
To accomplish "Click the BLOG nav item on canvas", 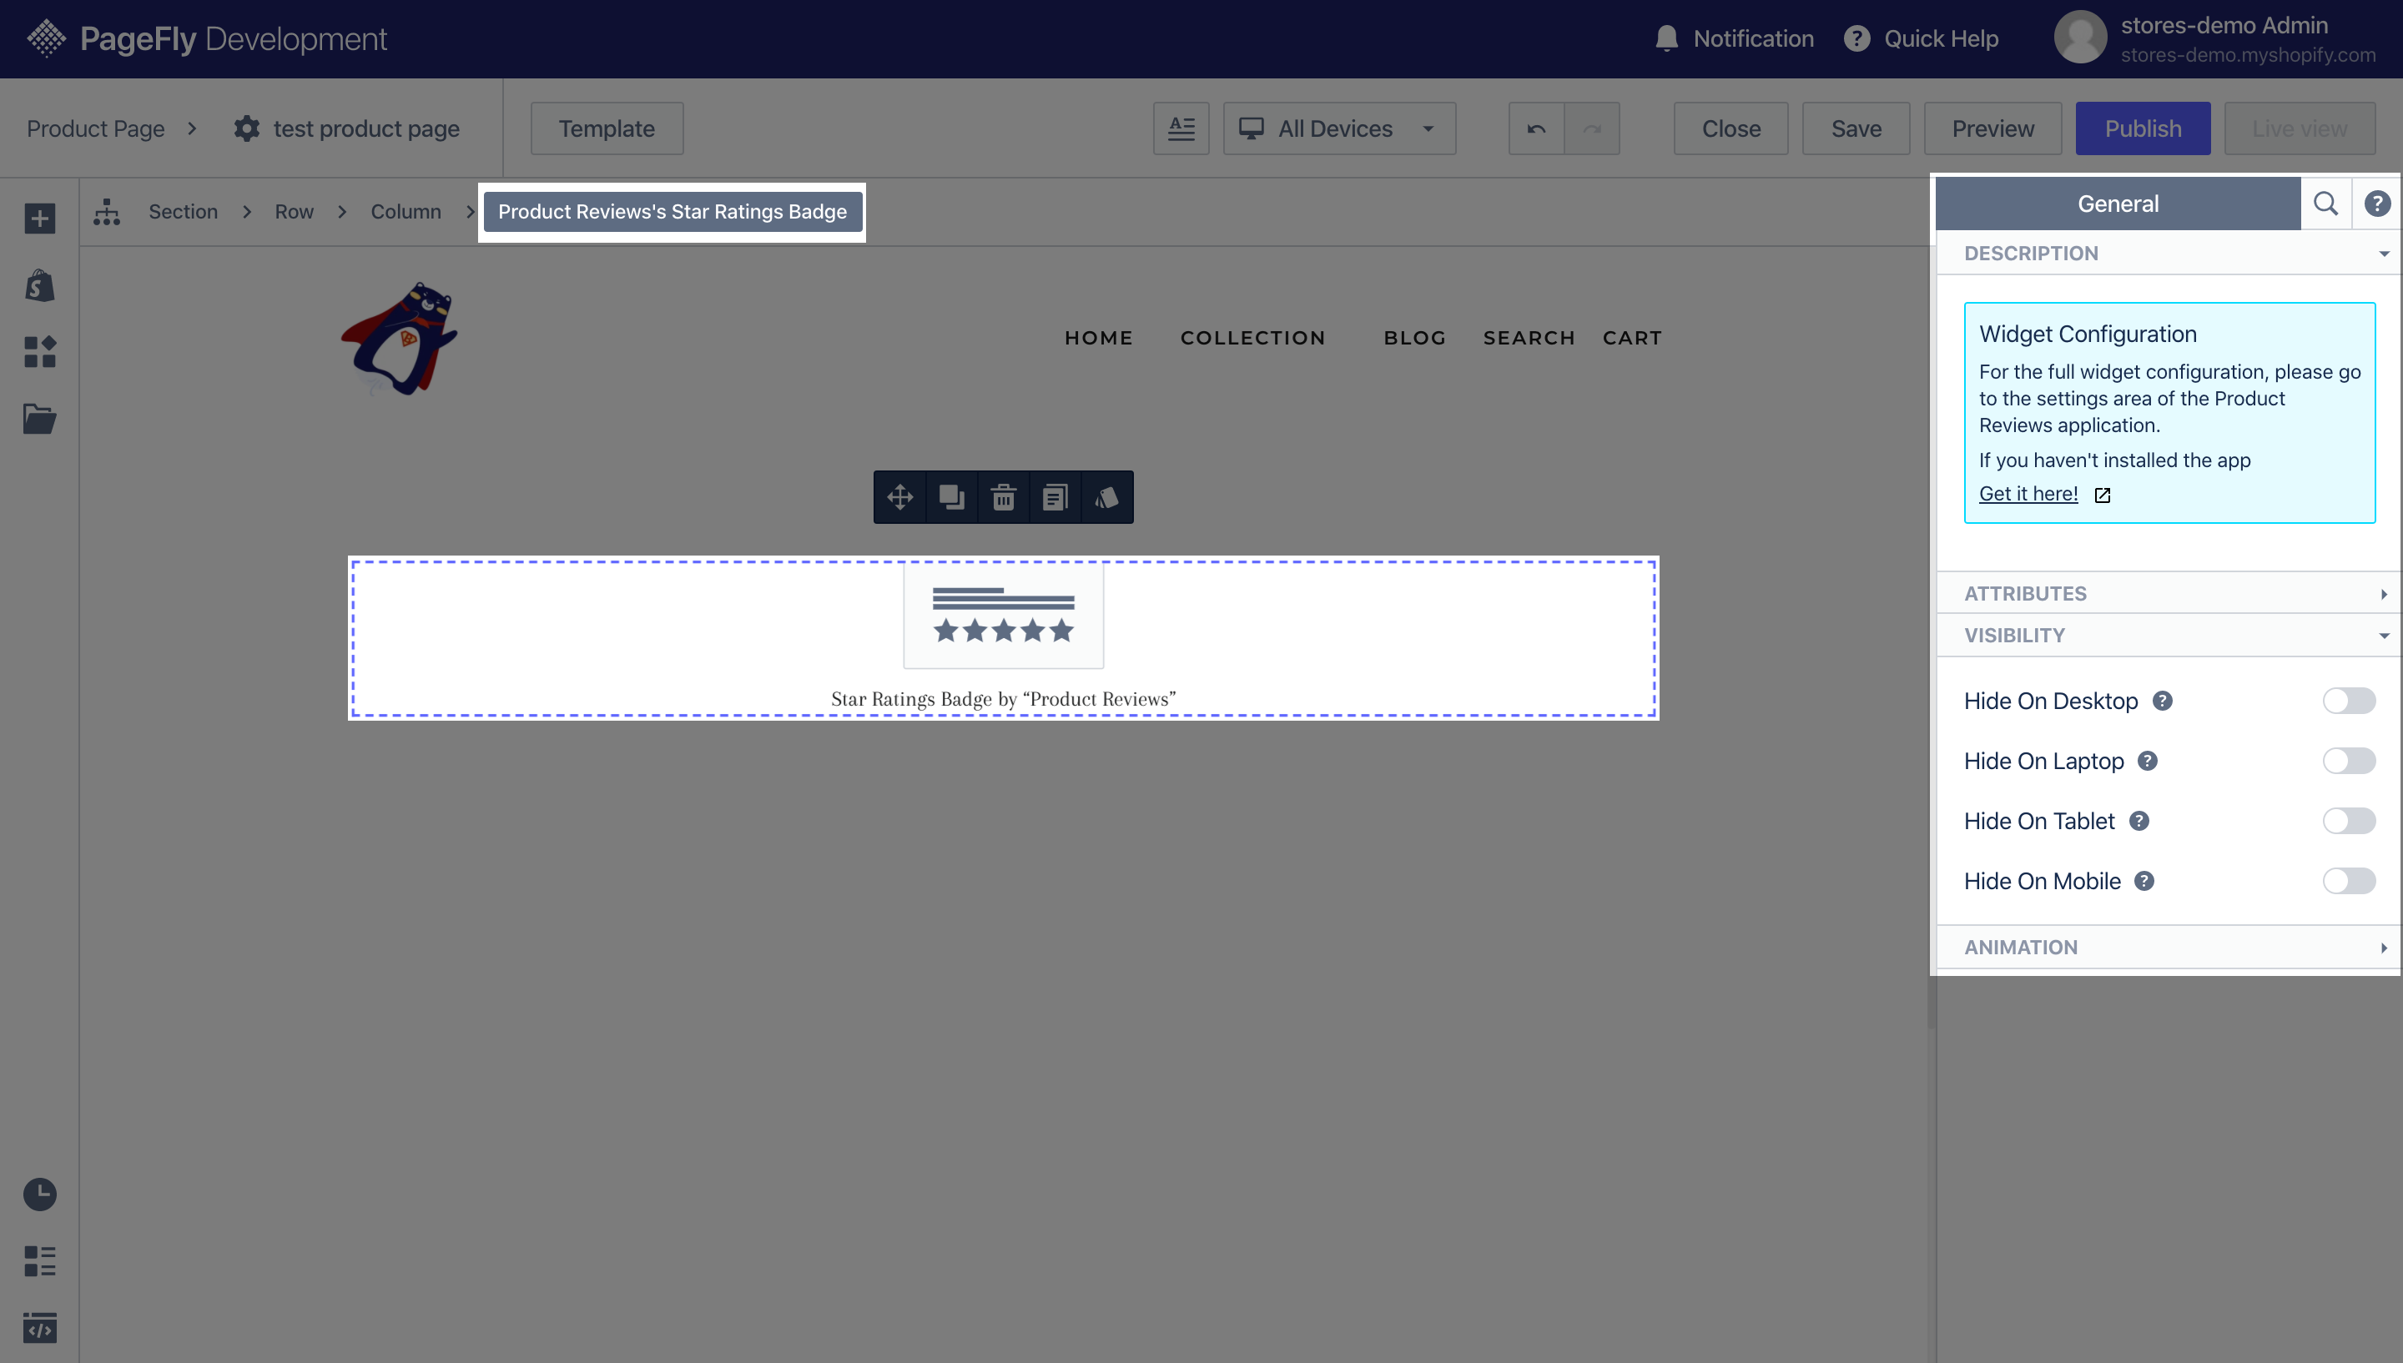I will tap(1415, 337).
